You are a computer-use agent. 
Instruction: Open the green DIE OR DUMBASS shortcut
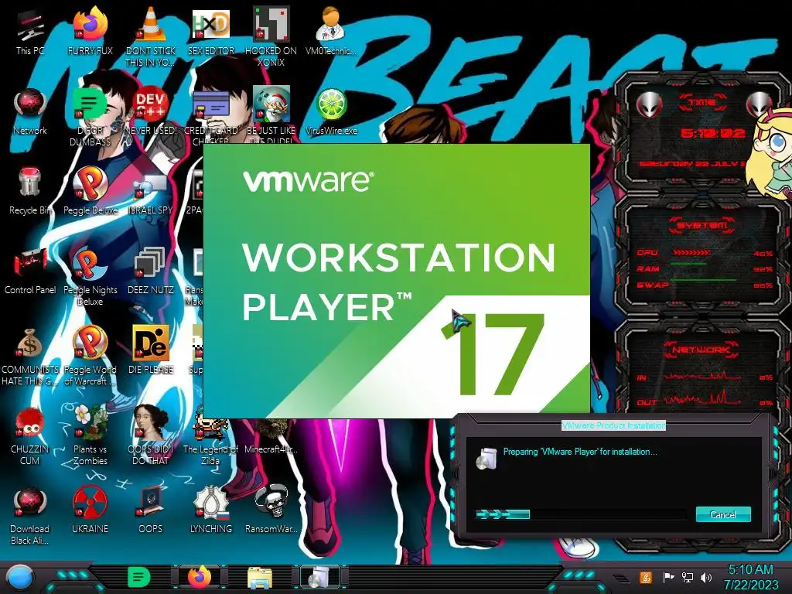coord(90,116)
